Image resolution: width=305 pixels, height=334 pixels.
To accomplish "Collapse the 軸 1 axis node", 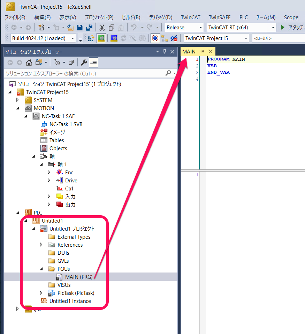I will (41, 165).
